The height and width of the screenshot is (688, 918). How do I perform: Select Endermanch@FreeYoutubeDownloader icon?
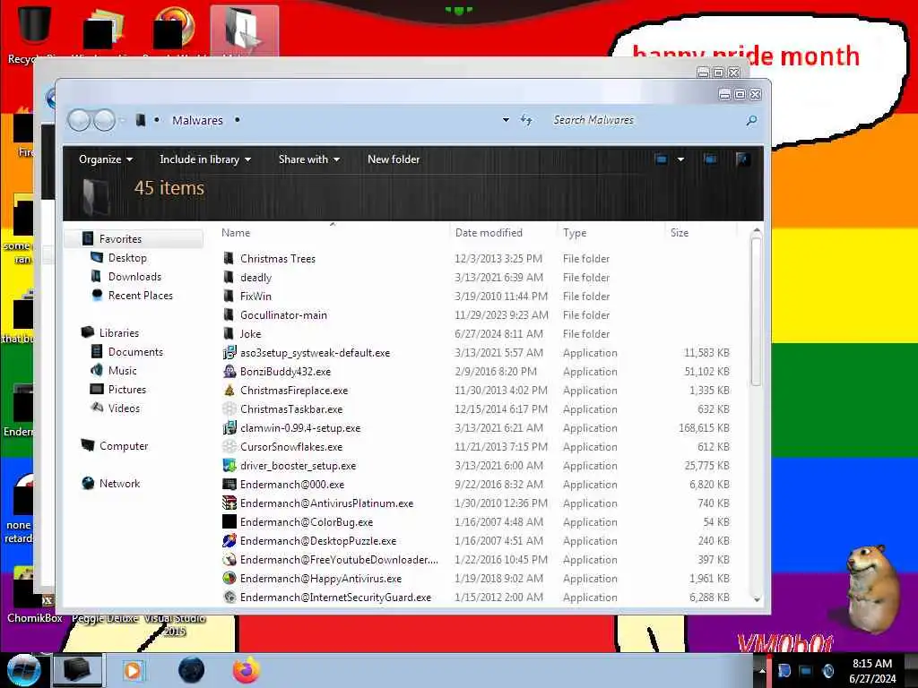pyautogui.click(x=229, y=559)
